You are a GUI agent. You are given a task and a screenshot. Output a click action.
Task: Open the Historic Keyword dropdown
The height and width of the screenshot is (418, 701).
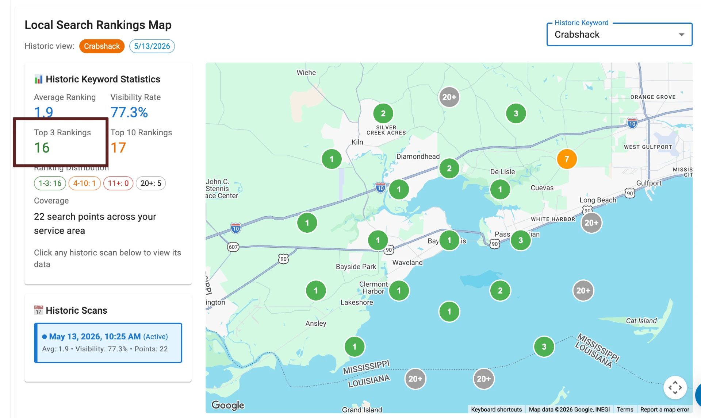point(619,34)
